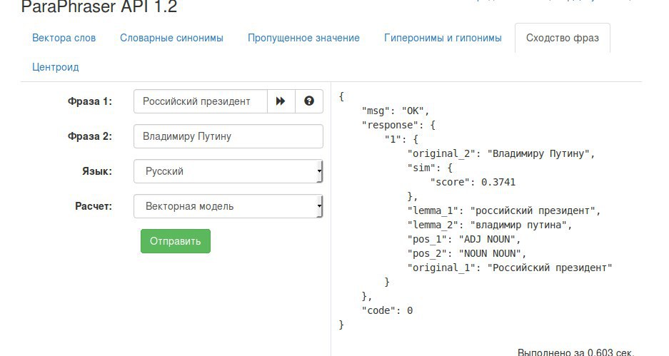669x356 pixels.
Task: Click the Фраза 1: label
Action: point(90,101)
